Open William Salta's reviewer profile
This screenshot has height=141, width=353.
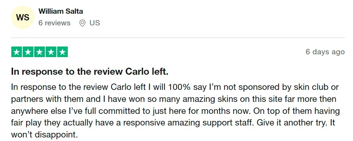click(61, 11)
